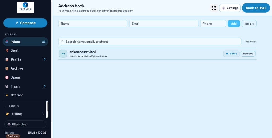Click the Inbox mailbox icon
This screenshot has height=138, width=272.
pos(7,42)
